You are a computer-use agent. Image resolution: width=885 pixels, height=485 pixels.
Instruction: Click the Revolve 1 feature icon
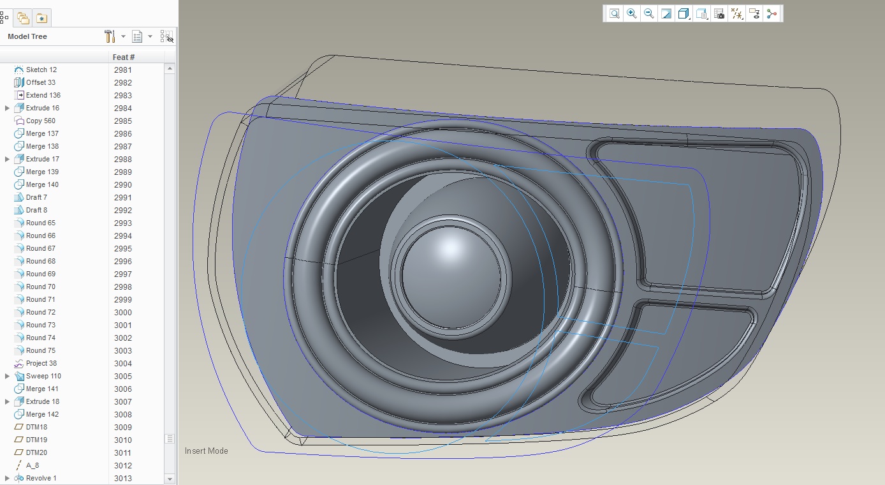click(x=18, y=478)
